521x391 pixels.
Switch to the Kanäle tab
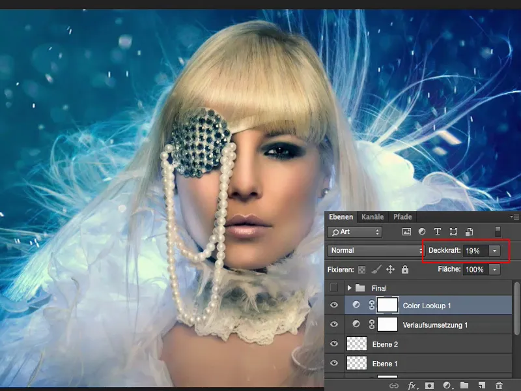[373, 217]
